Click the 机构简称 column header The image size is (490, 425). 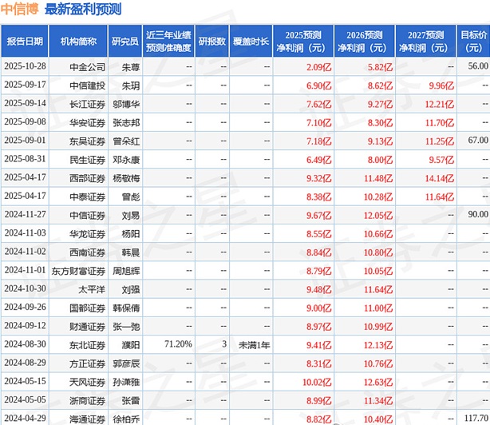[78, 42]
